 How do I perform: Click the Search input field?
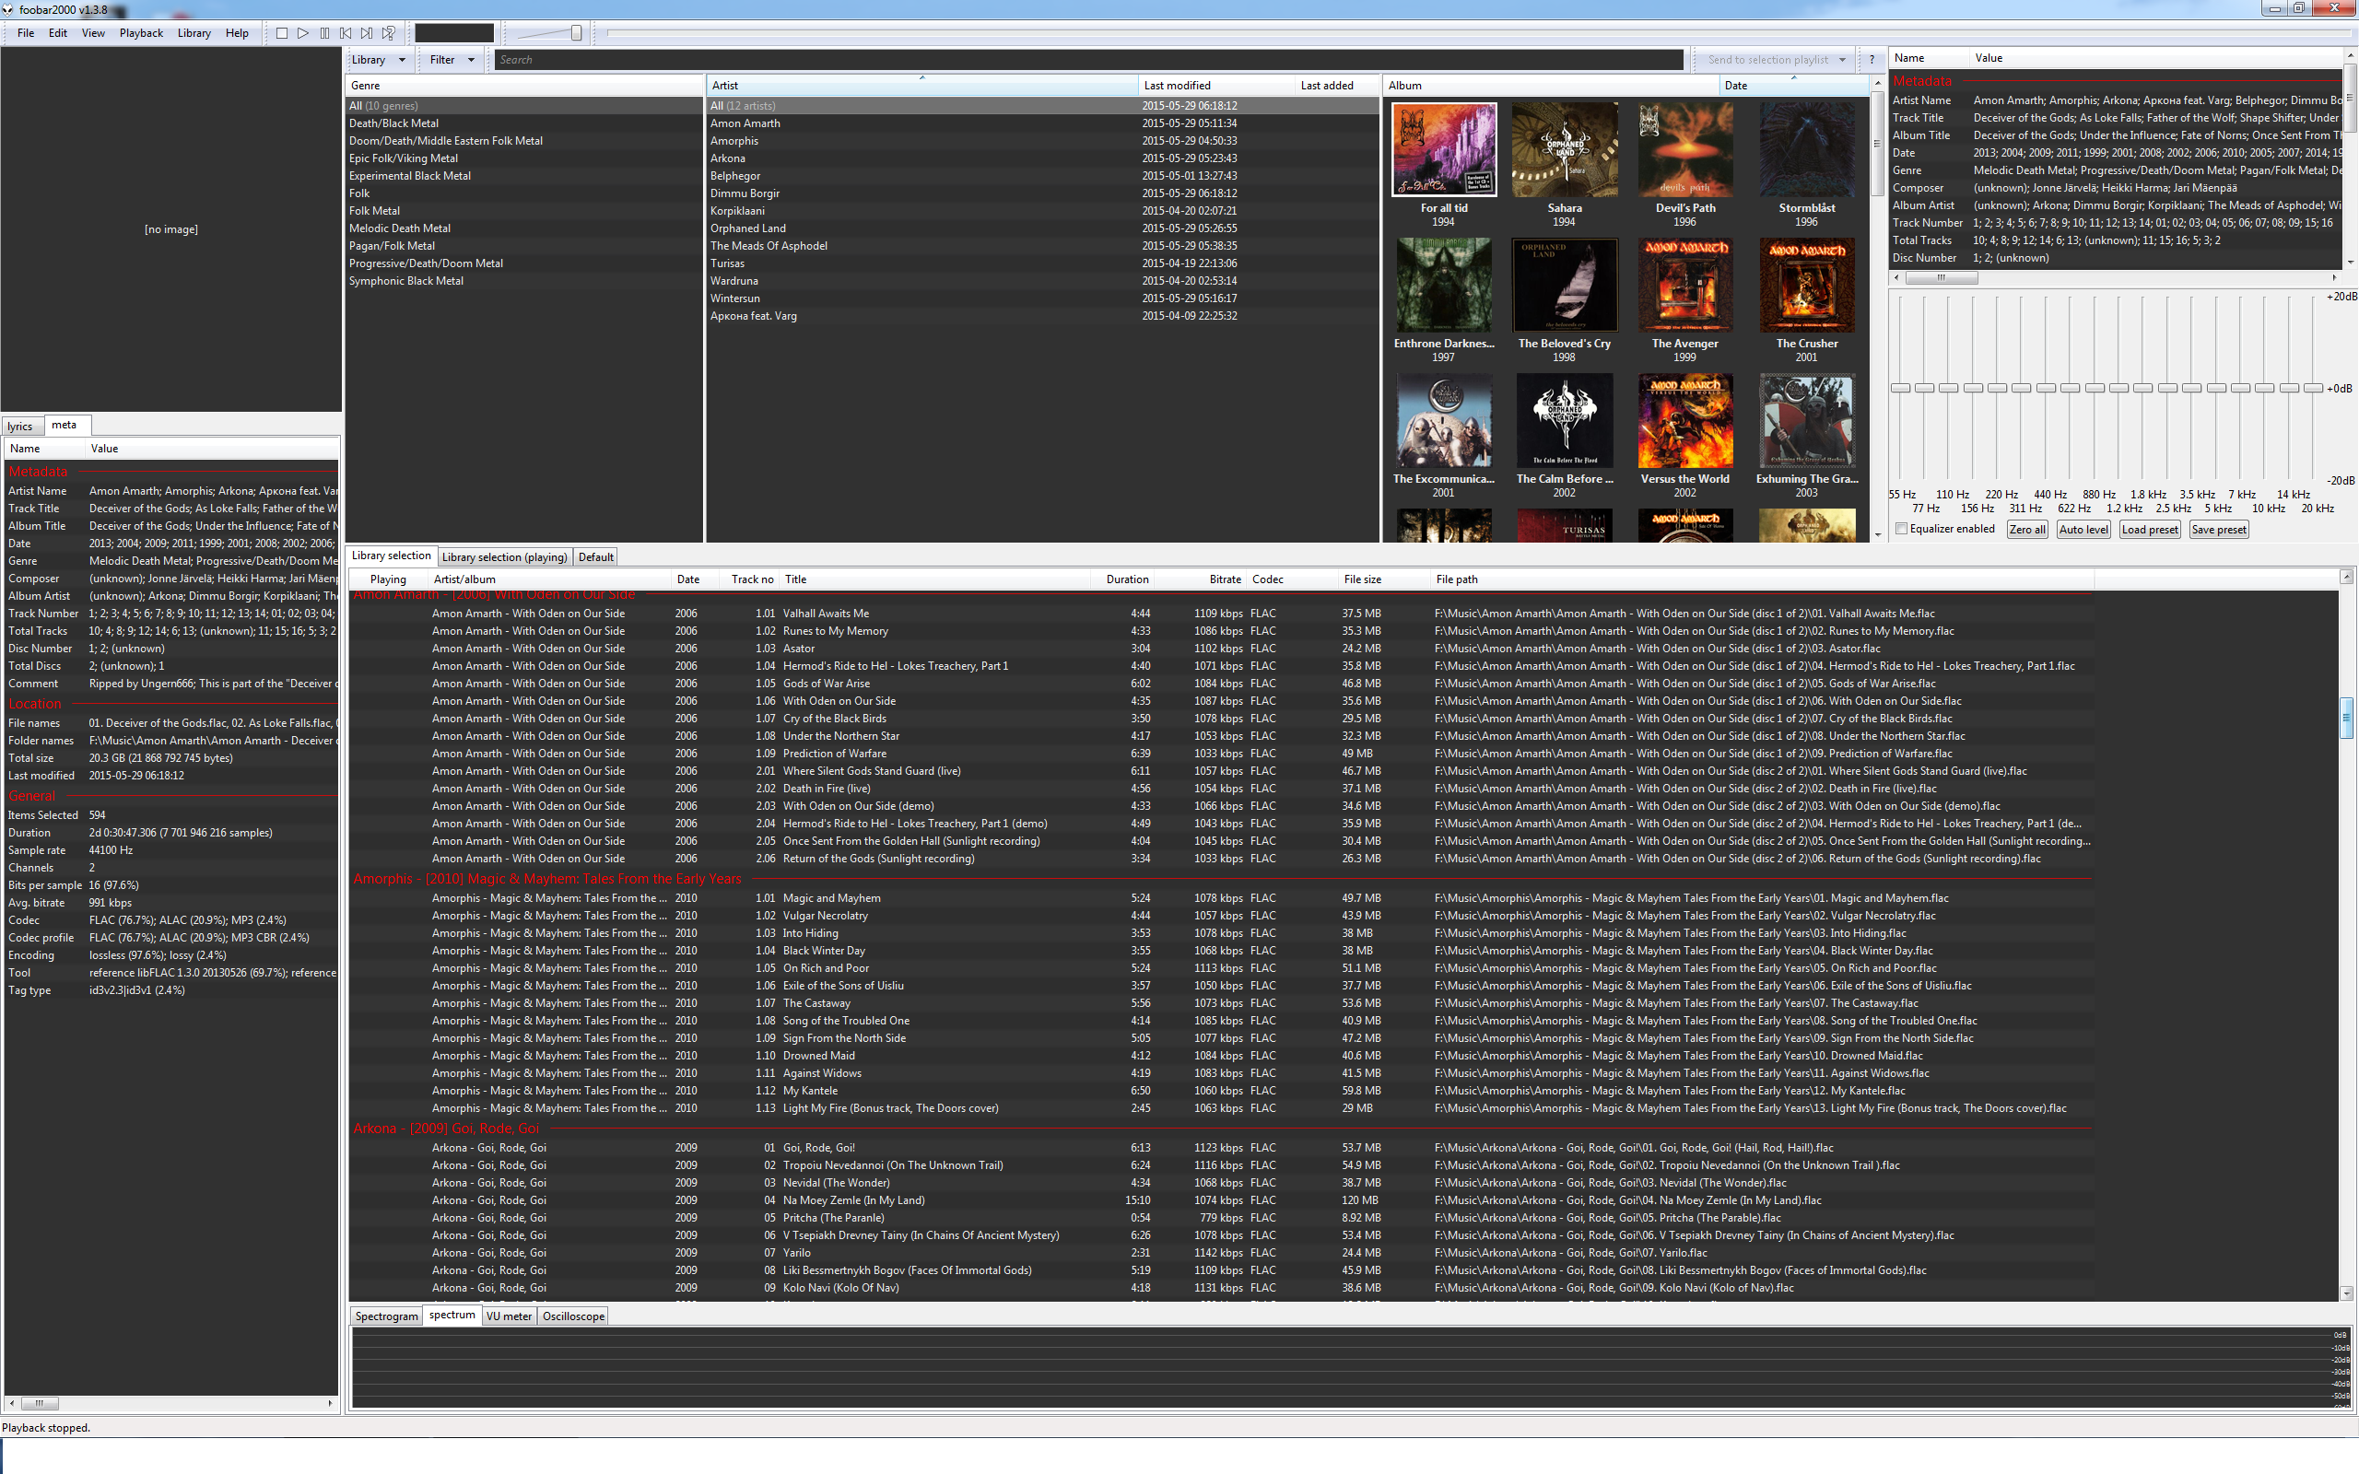1088,60
